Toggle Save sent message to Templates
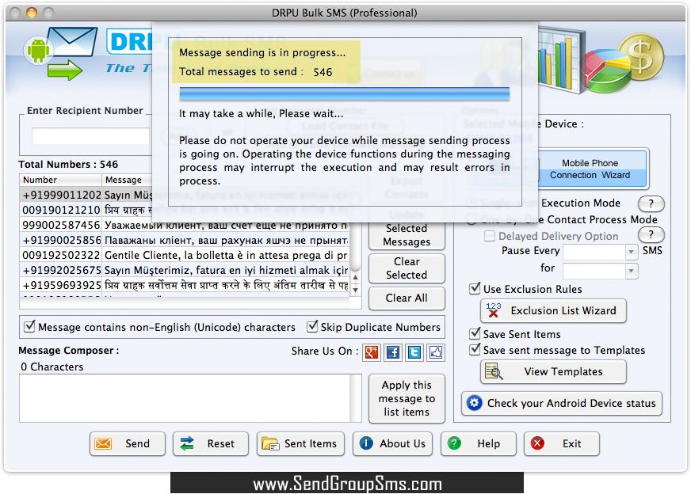This screenshot has width=691, height=494. coord(475,350)
